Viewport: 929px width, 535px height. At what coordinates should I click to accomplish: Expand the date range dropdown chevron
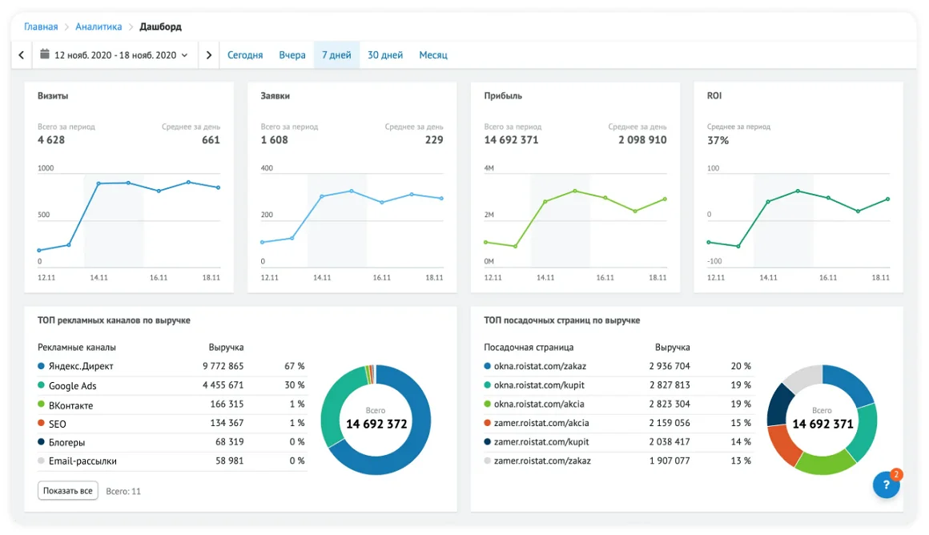[185, 55]
